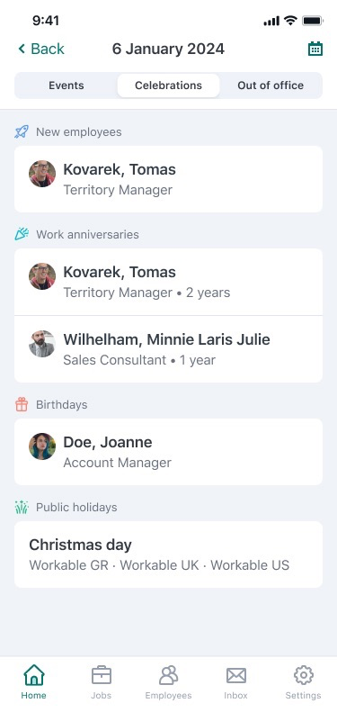Open Tomas Kovarek under New employees
This screenshot has width=337, height=712.
click(x=168, y=179)
